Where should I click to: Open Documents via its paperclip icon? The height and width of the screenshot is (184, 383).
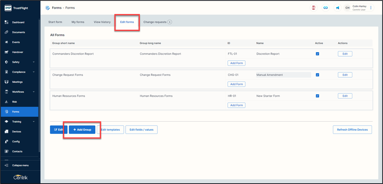pos(7,32)
